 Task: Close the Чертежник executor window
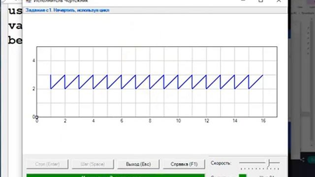(279, 1)
